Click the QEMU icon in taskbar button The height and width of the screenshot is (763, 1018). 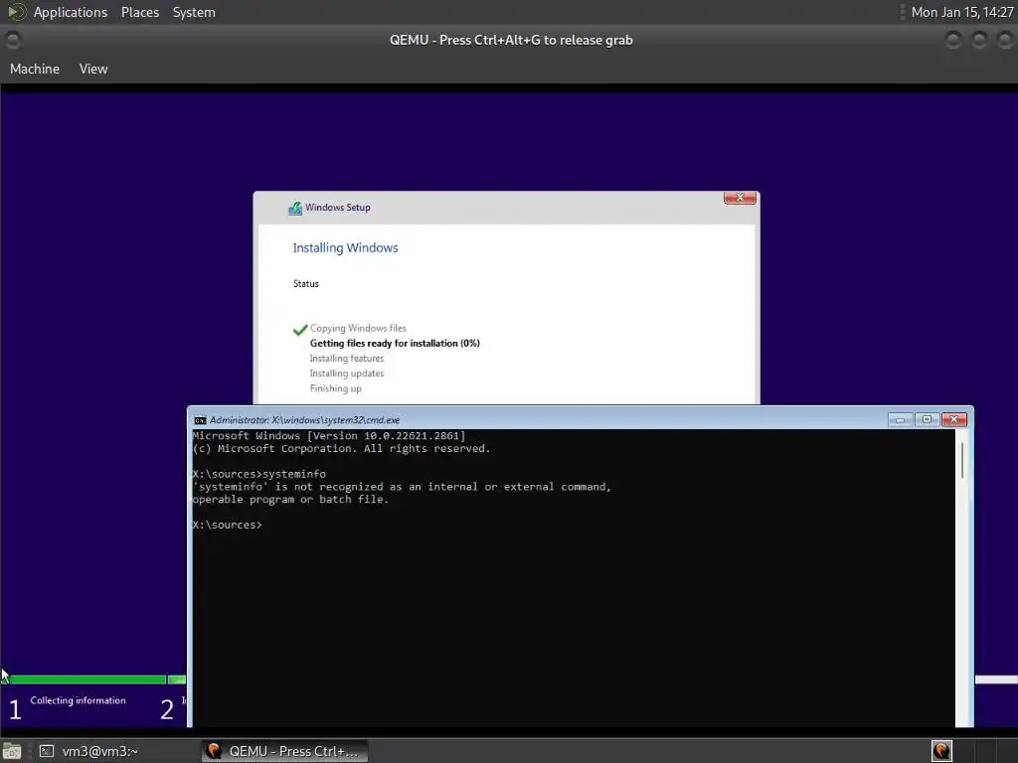(x=213, y=751)
